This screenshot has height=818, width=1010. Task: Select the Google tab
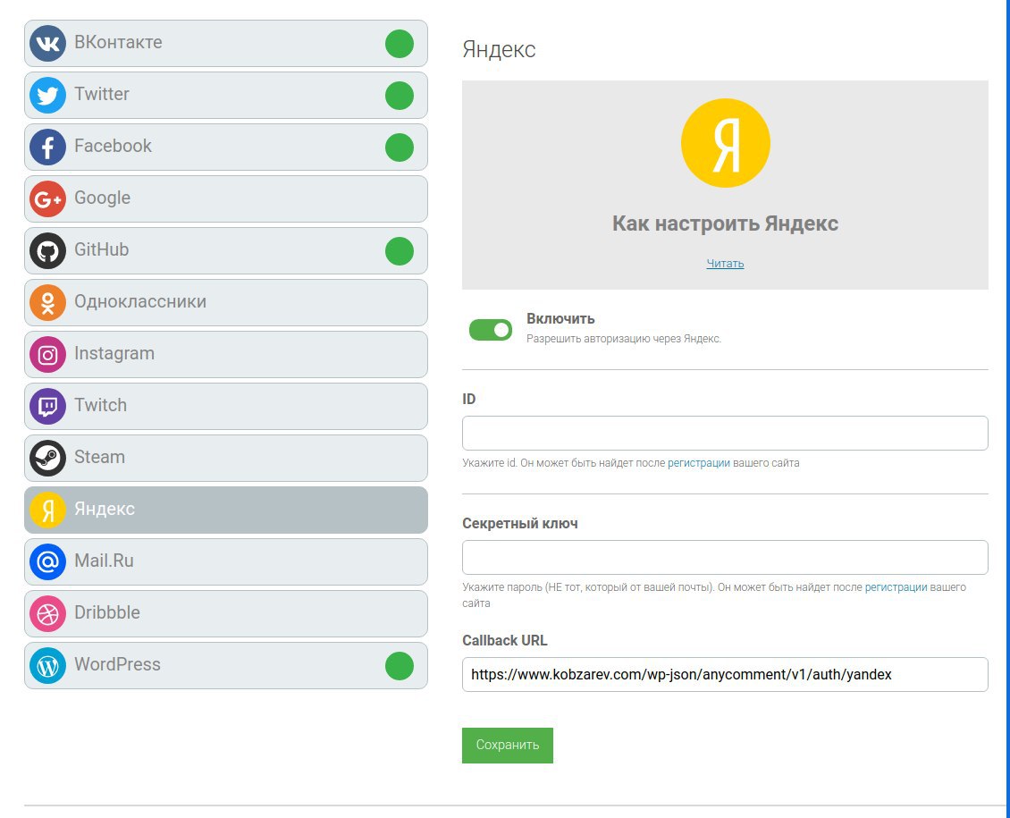pyautogui.click(x=226, y=199)
